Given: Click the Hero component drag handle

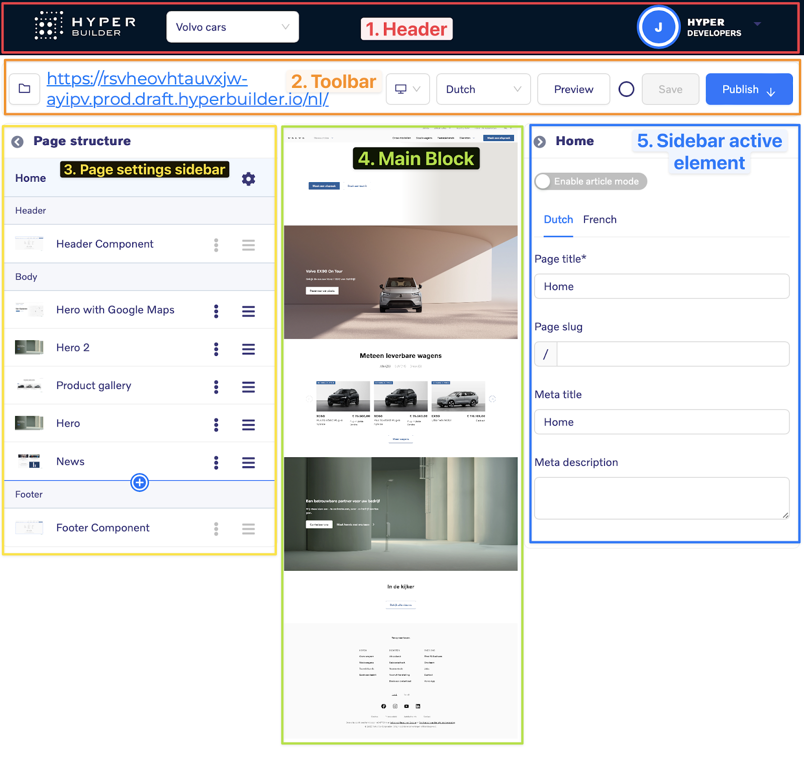Looking at the screenshot, I should 248,425.
